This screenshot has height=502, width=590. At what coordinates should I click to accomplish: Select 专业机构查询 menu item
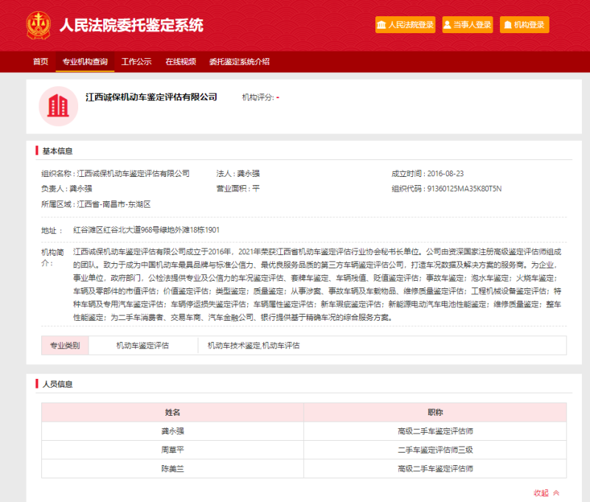coord(85,62)
